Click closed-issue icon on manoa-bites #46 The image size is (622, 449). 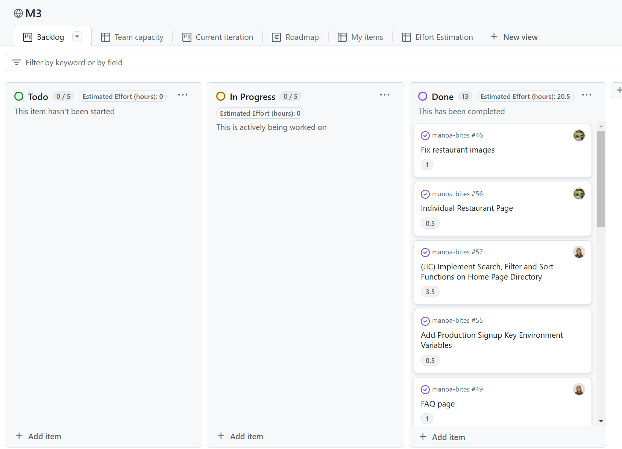(425, 135)
